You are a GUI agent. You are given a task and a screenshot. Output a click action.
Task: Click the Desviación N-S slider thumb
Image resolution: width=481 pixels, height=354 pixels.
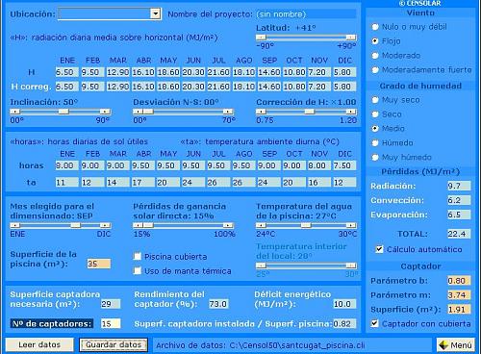(148, 112)
